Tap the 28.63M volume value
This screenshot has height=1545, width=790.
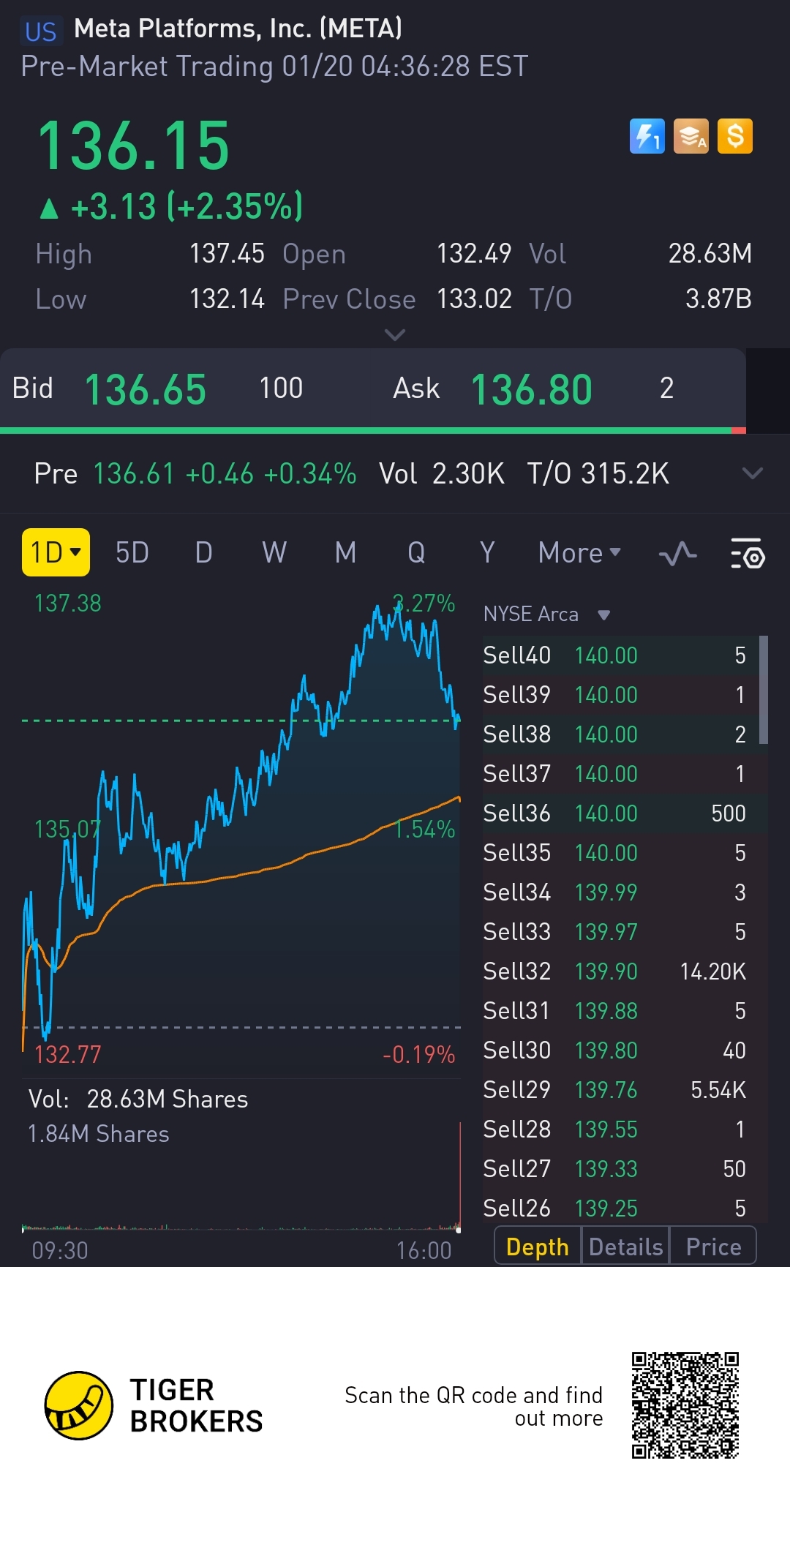pyautogui.click(x=710, y=254)
